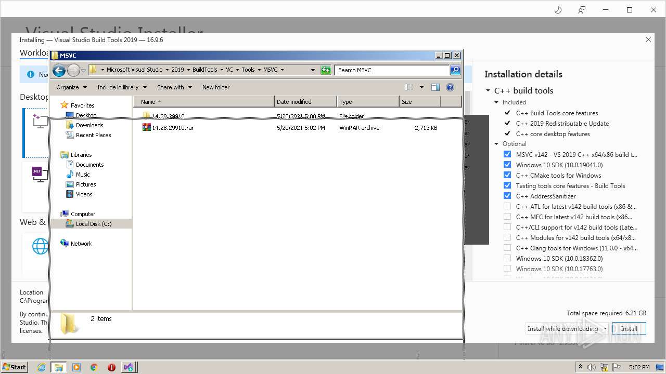Open Documents library in navigation pane

(x=89, y=165)
